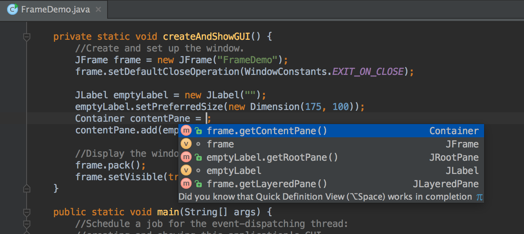The height and width of the screenshot is (234, 524).
Task: Click the variable icon beside the emptyLabel suggestion
Action: [x=186, y=170]
